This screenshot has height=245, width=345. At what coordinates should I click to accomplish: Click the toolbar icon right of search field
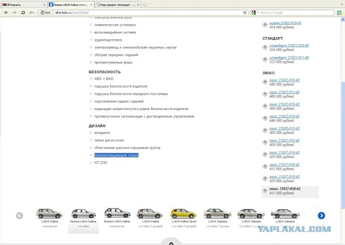[x=339, y=13]
